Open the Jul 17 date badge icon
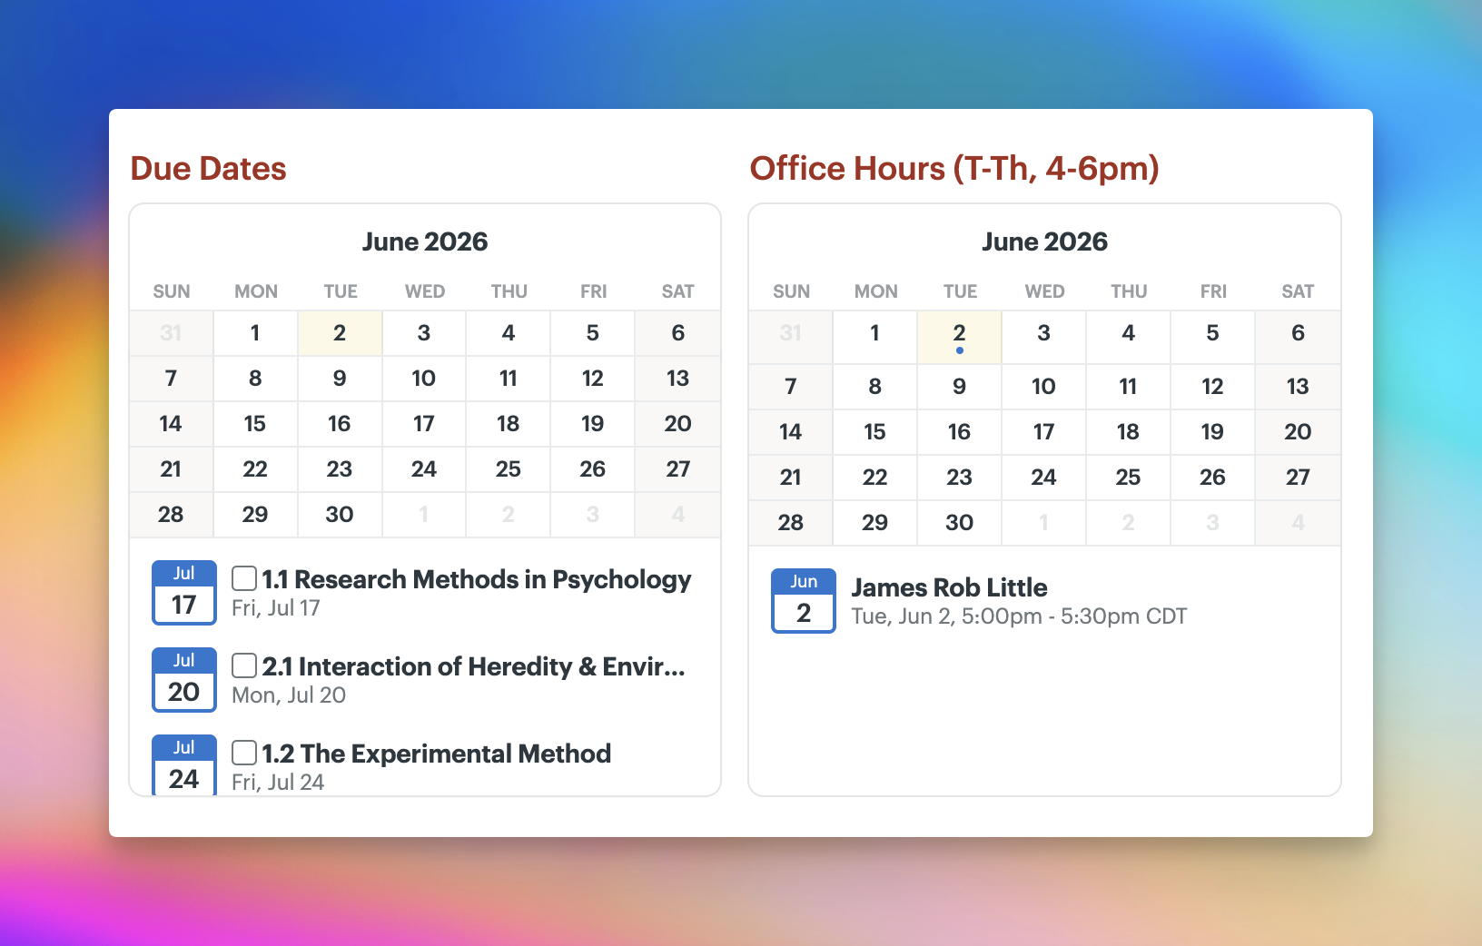 point(184,593)
